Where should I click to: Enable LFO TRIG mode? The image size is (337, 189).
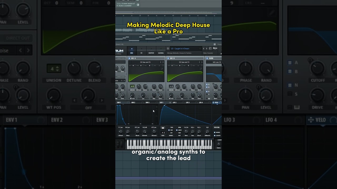coord(169,127)
